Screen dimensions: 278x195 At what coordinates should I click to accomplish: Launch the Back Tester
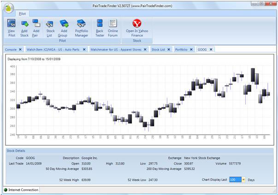point(100,28)
